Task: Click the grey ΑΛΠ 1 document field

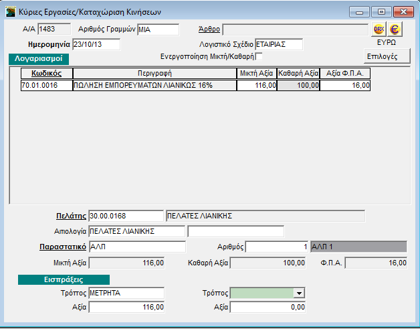Action: 358,247
